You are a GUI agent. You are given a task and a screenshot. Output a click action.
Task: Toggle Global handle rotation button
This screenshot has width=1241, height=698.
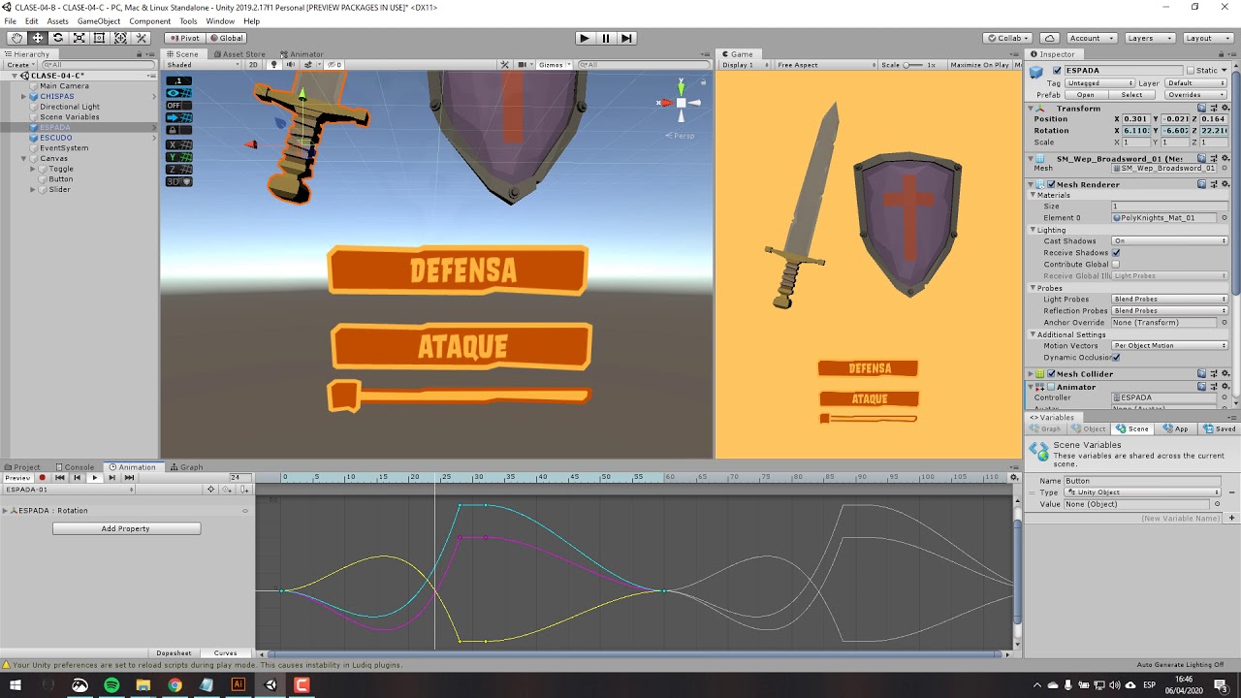click(227, 38)
